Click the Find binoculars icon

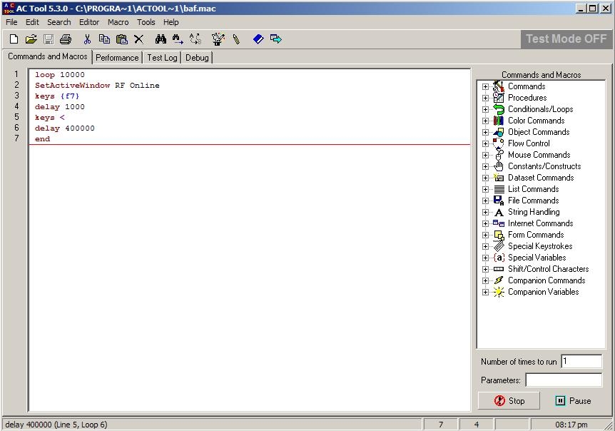click(161, 39)
